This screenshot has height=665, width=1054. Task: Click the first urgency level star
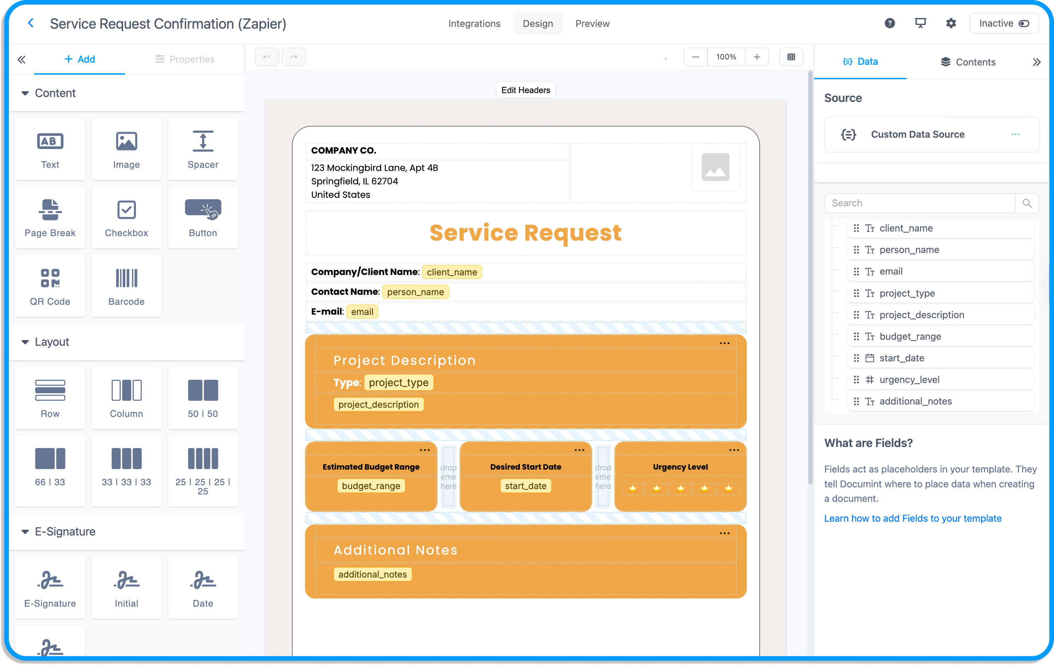click(632, 488)
